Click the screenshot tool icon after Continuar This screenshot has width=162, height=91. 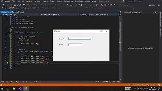pyautogui.click(x=71, y=5)
